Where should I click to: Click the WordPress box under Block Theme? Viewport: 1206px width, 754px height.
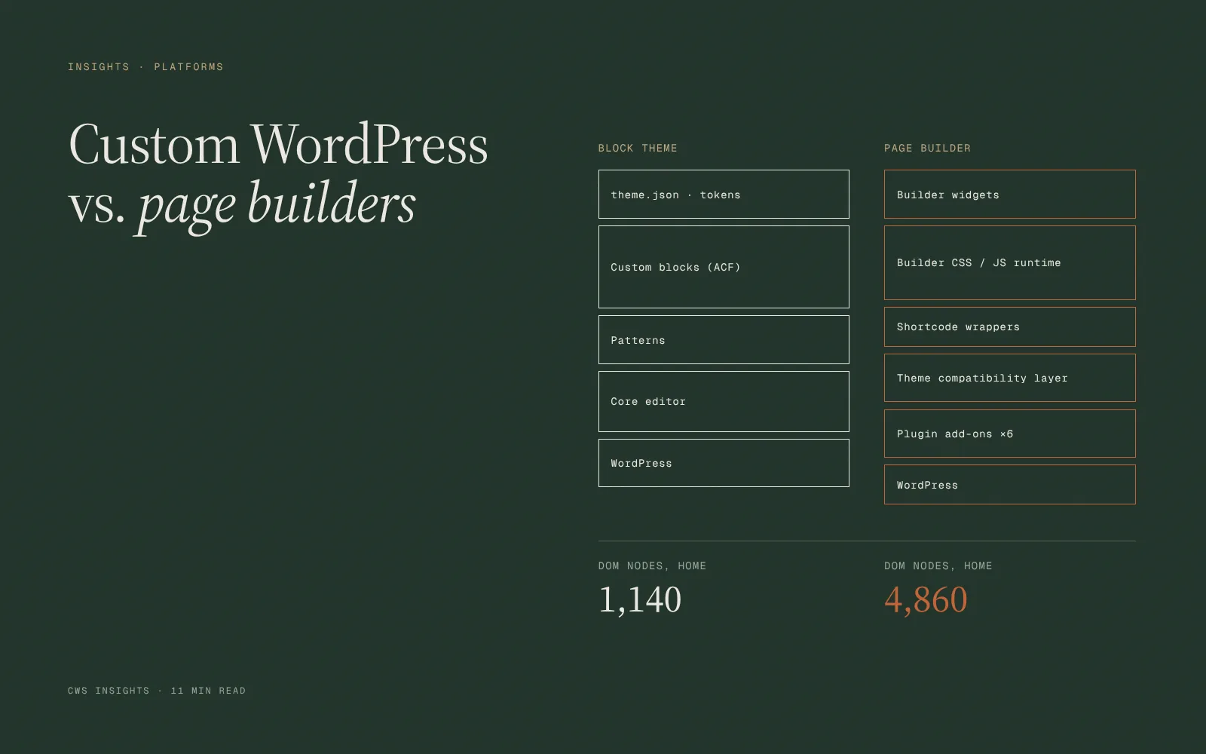724,463
